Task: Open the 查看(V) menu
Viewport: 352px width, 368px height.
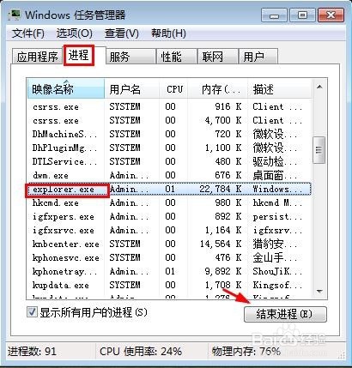Action: pos(122,33)
